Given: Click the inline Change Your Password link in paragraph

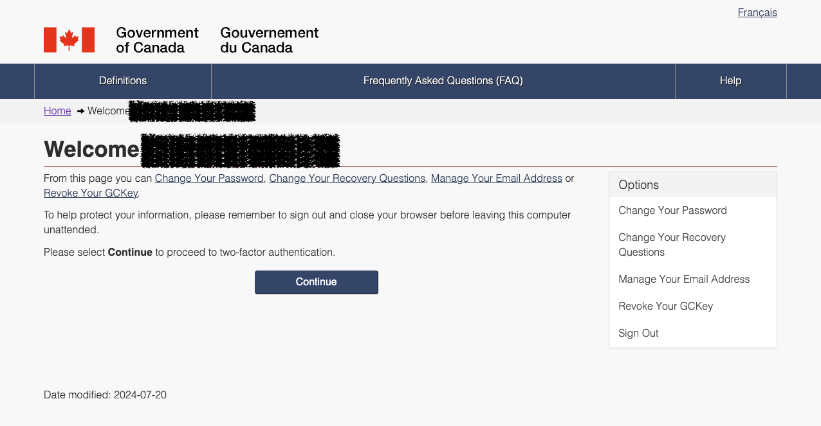Looking at the screenshot, I should pos(209,179).
